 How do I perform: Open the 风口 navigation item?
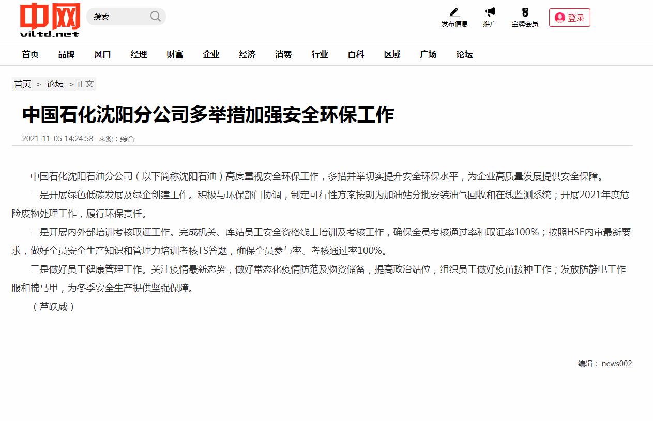pyautogui.click(x=103, y=54)
